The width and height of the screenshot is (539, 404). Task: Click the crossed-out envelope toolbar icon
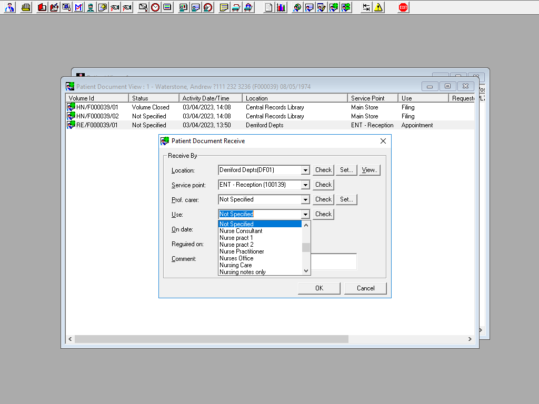[x=143, y=7]
